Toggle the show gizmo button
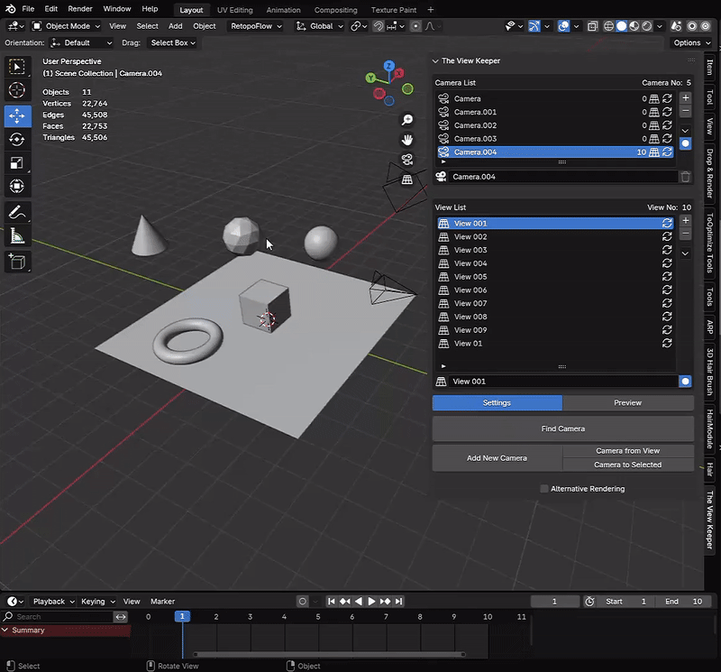This screenshot has height=672, width=721. point(534,26)
